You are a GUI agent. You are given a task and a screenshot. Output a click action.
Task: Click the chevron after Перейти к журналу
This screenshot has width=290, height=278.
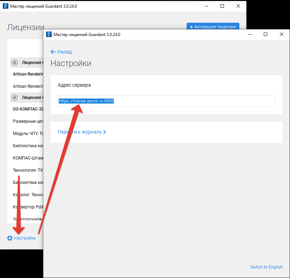(x=104, y=132)
